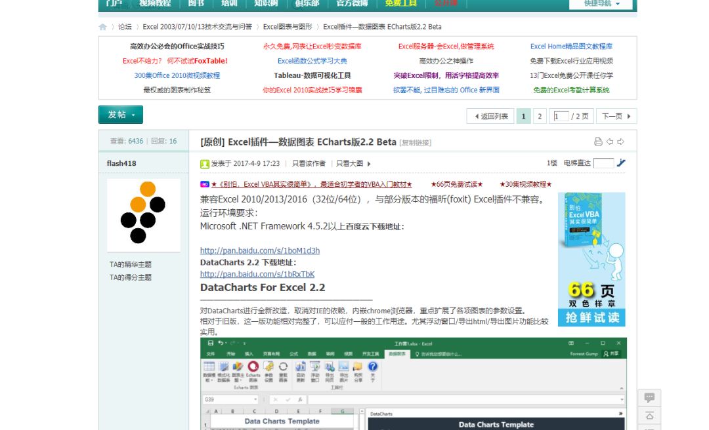This screenshot has height=430, width=709.
Task: Open the 别怕，Excel VBA其实很简单 ad link
Action: click(312, 184)
